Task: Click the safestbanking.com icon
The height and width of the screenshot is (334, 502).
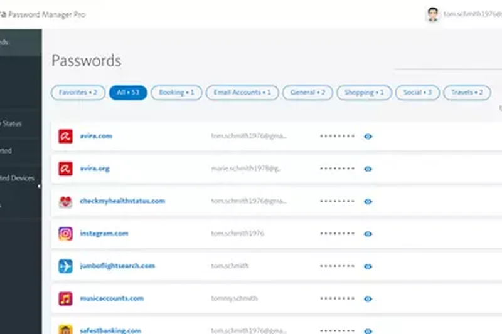Action: pos(65,330)
